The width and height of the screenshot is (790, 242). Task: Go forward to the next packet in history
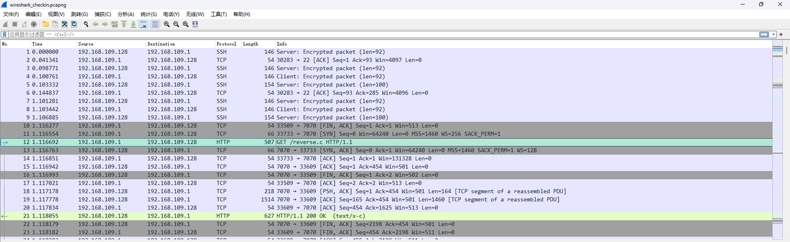point(105,24)
